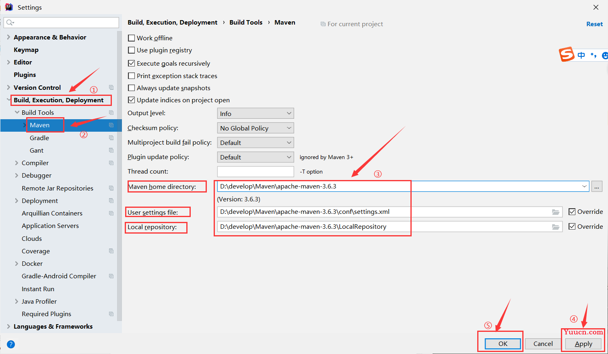This screenshot has height=354, width=608.
Task: Click the project-level icon beside Deployment
Action: click(x=111, y=201)
